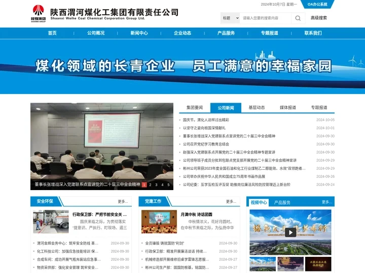Viewport: 365px width, 273px height.
Task: Select first small video thumbnail with blue sky
Action: 263,264
